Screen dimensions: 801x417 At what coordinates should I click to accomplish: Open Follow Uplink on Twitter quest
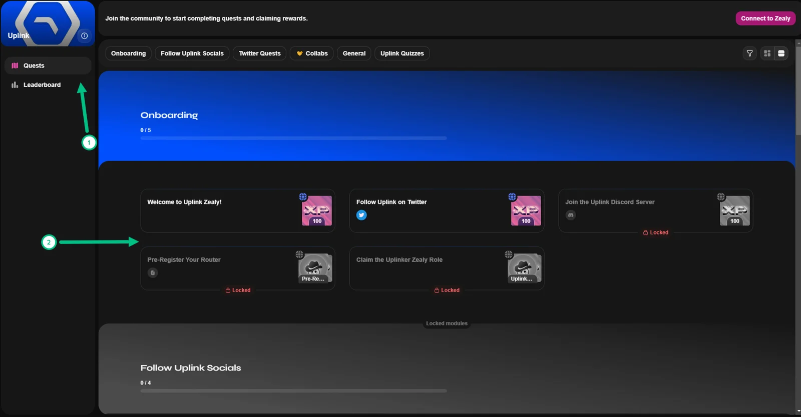click(447, 210)
